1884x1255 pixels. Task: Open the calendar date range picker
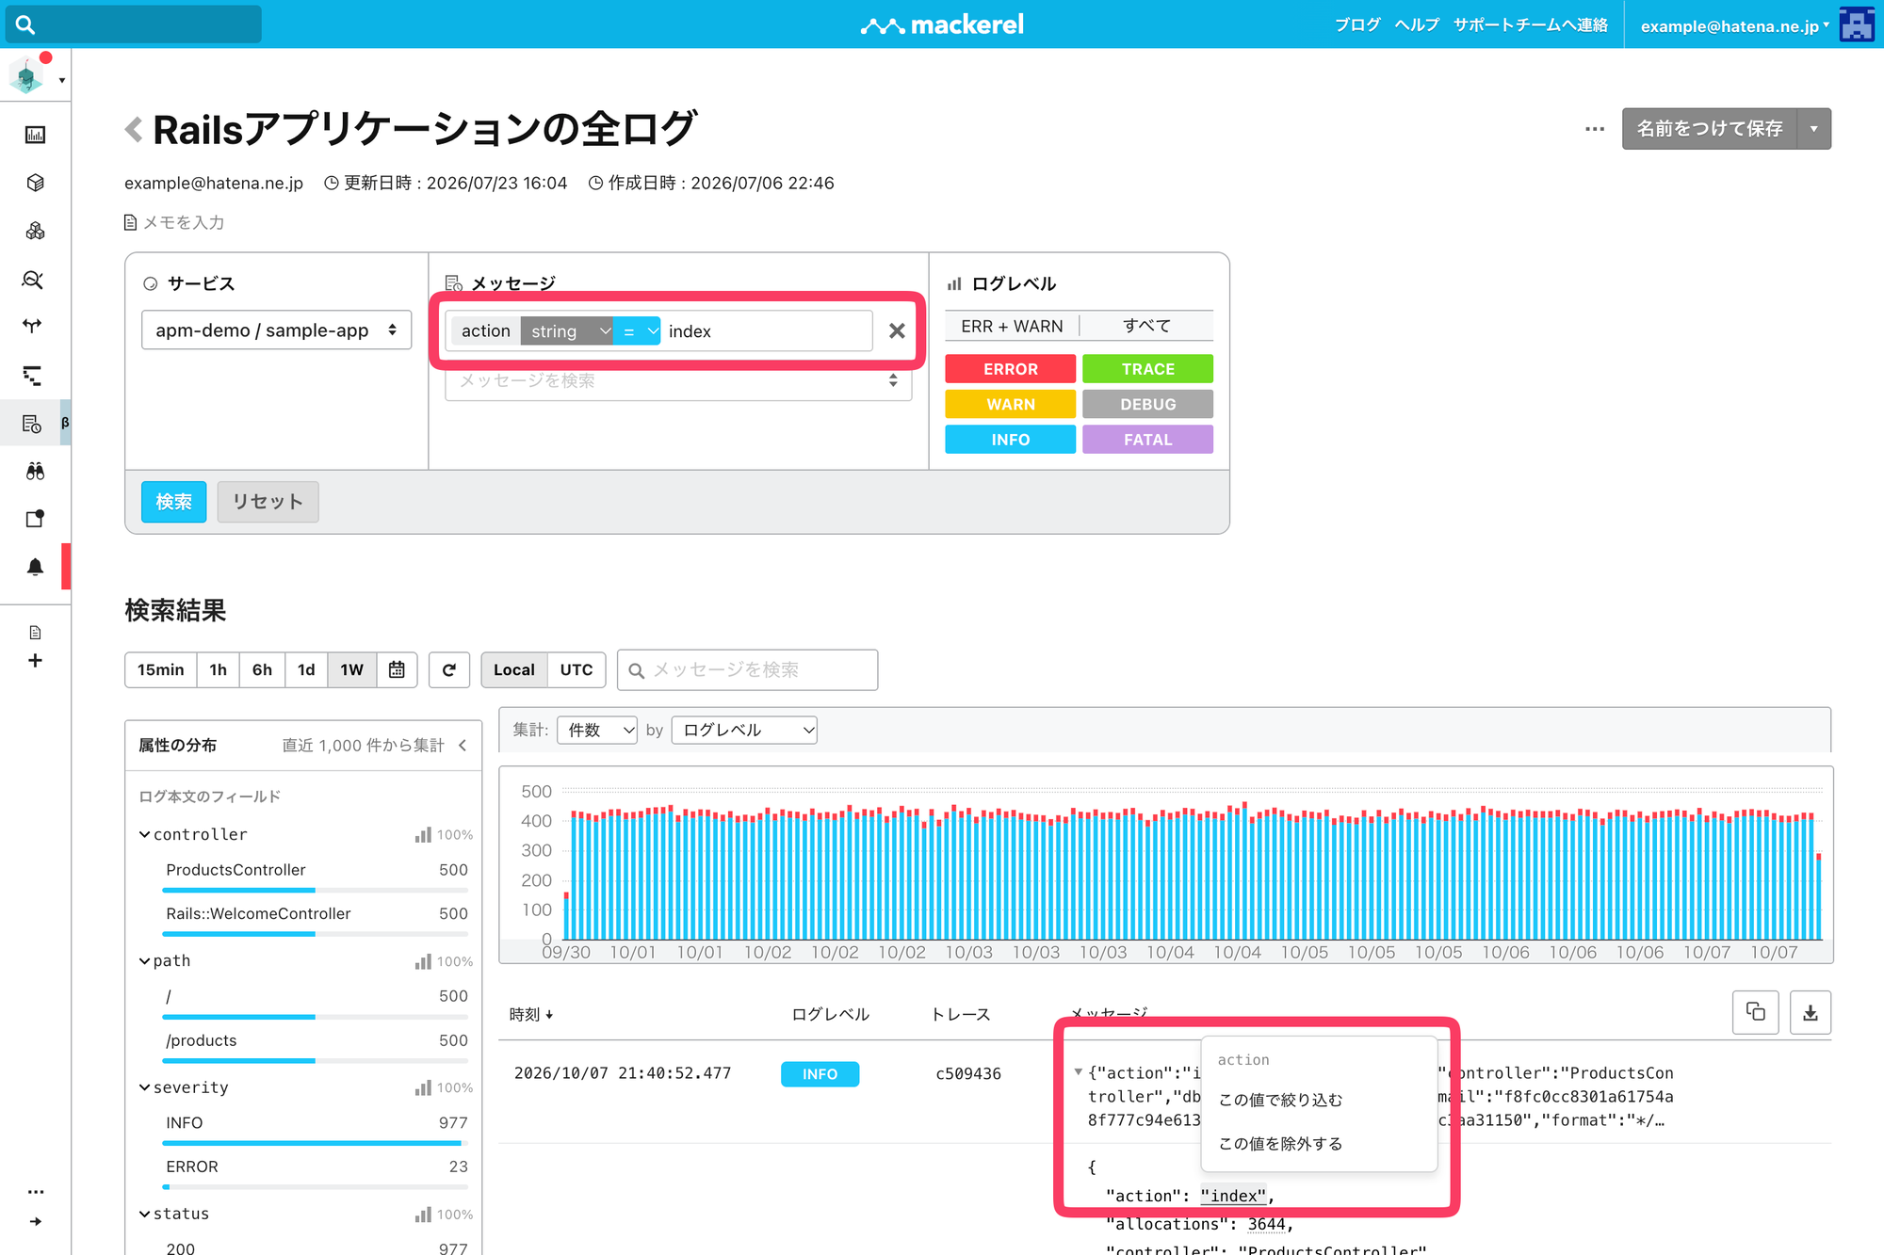tap(397, 669)
